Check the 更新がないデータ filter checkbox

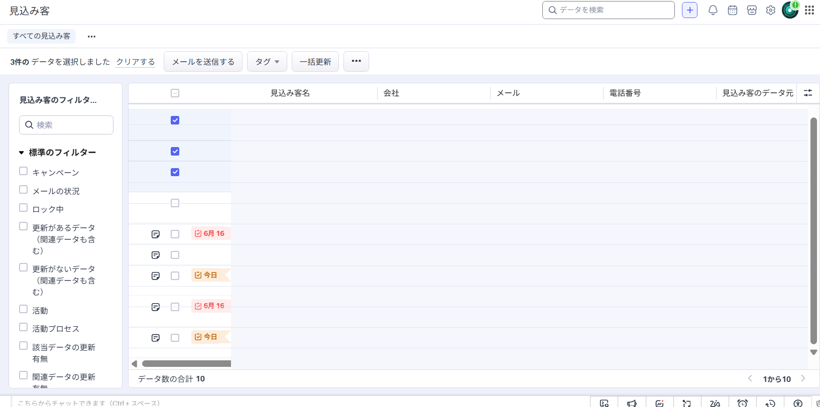point(23,267)
